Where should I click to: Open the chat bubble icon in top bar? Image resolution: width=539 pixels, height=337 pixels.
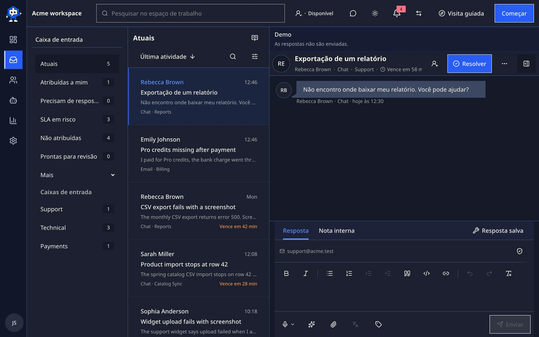tap(353, 13)
